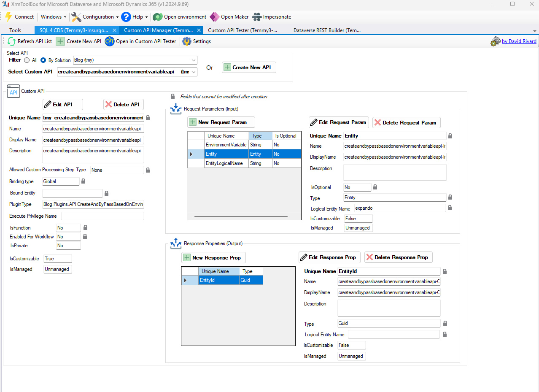The height and width of the screenshot is (392, 539).
Task: Click the Edit Response Prop pencil icon
Action: [304, 257]
